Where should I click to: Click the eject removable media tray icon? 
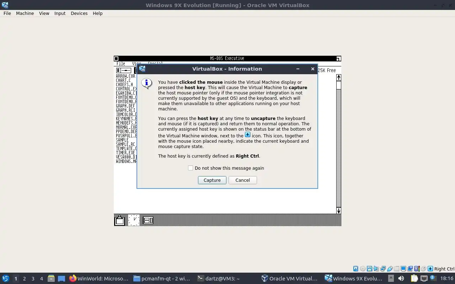391,278
